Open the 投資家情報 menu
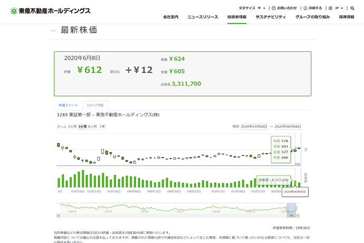This screenshot has width=364, height=243. [237, 17]
